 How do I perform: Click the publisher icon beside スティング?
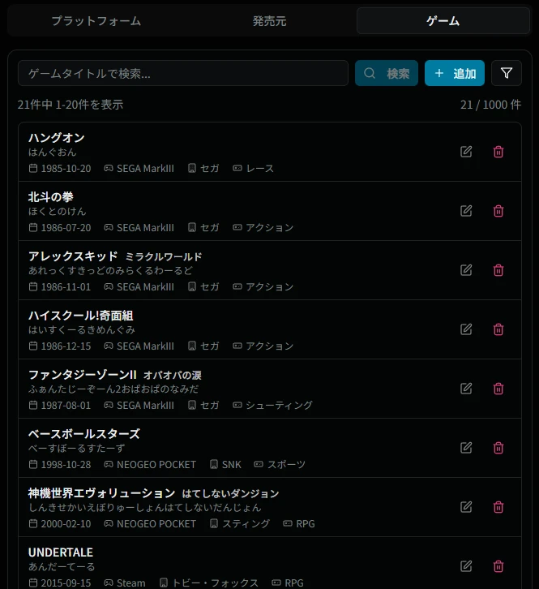(x=213, y=523)
